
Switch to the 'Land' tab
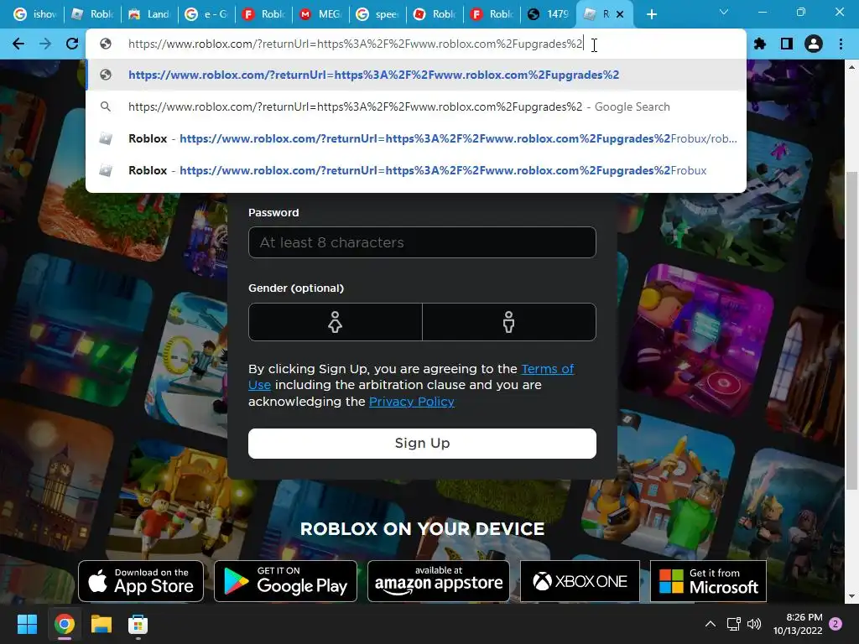[x=149, y=14]
